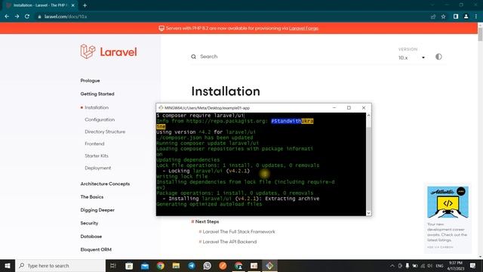This screenshot has width=483, height=272.
Task: Open the Windows Start menu
Action: click(x=8, y=265)
